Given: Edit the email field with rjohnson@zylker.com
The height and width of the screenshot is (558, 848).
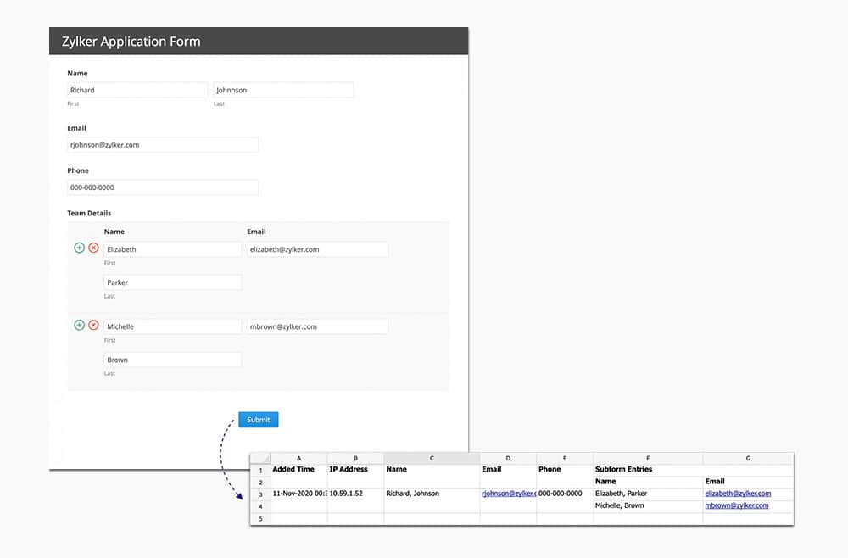Looking at the screenshot, I should pyautogui.click(x=163, y=145).
